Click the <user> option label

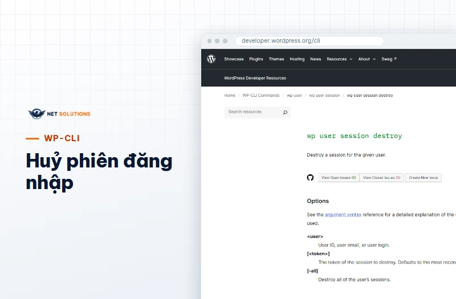tap(315, 236)
